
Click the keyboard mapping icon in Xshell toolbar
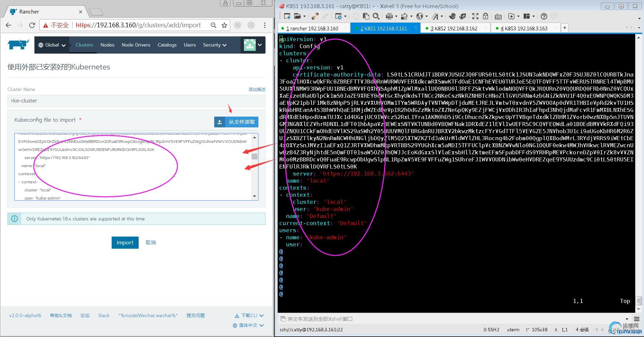(498, 16)
